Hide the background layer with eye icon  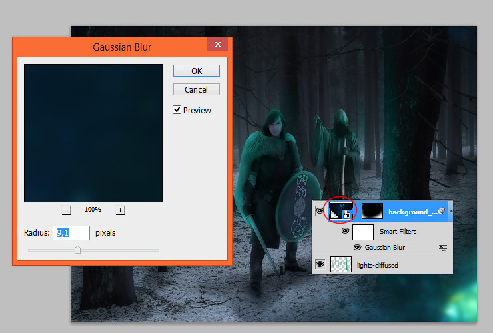click(x=320, y=210)
